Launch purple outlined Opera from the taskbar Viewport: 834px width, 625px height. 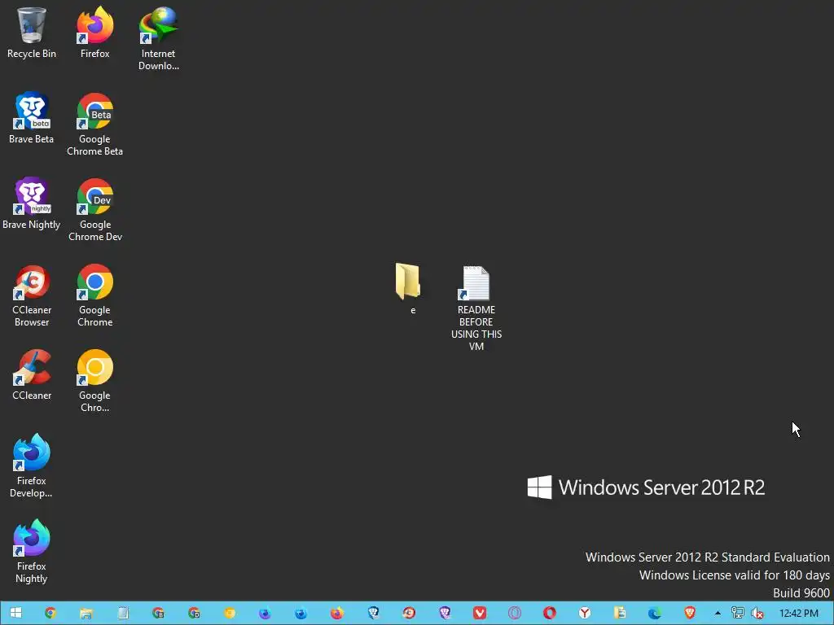tap(515, 614)
